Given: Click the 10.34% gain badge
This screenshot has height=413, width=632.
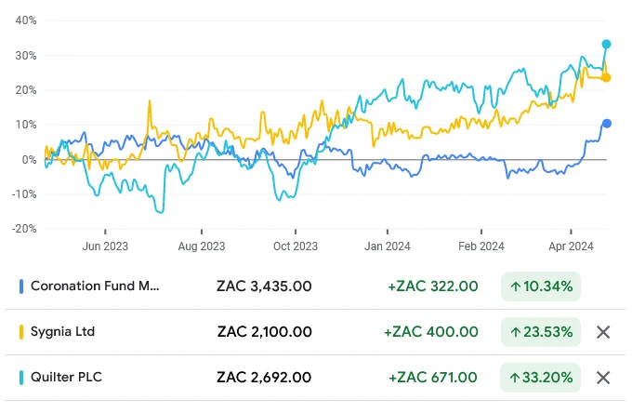Looking at the screenshot, I should pos(541,286).
